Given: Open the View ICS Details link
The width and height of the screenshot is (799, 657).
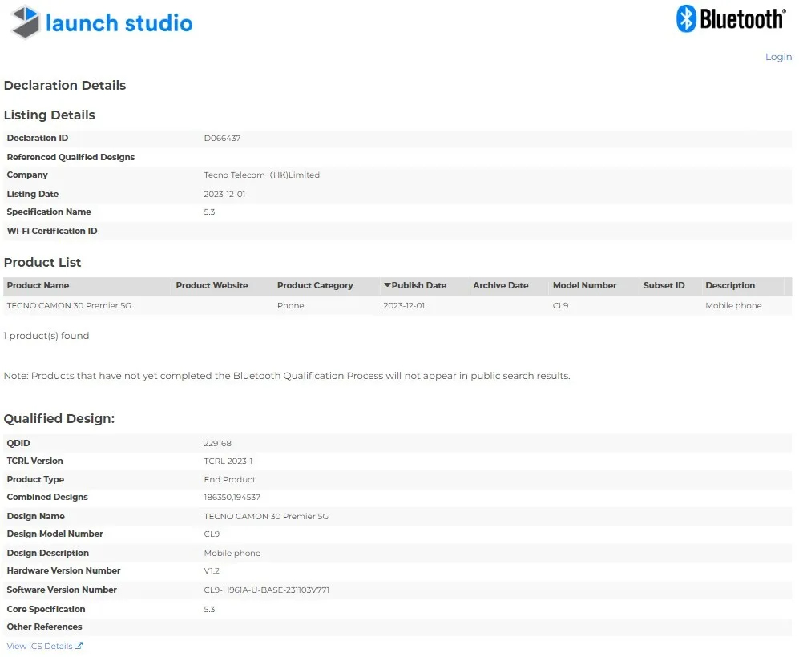Looking at the screenshot, I should (39, 646).
